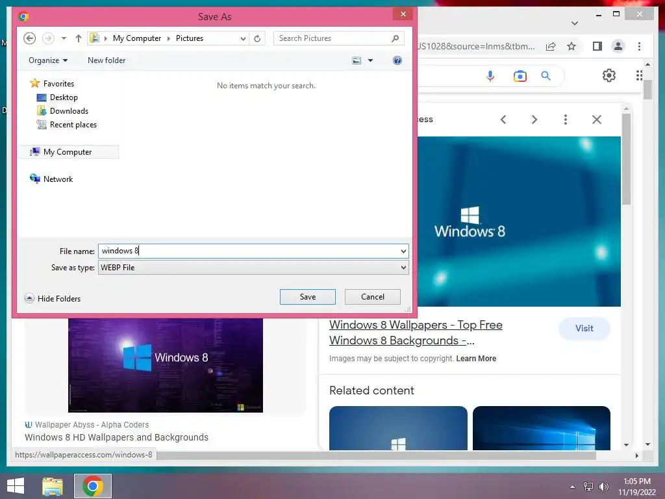This screenshot has width=665, height=499.
Task: Show next image in preview panel
Action: [534, 120]
